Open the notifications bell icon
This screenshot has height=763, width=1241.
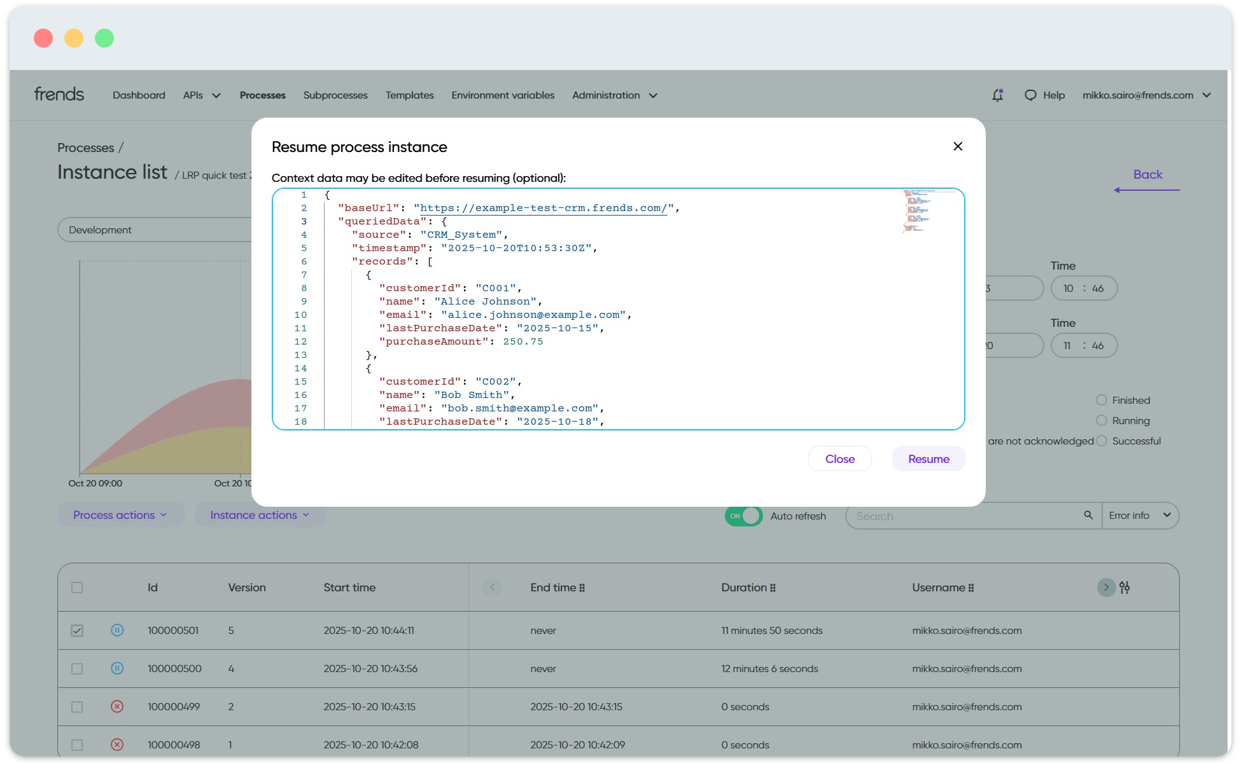(x=997, y=95)
